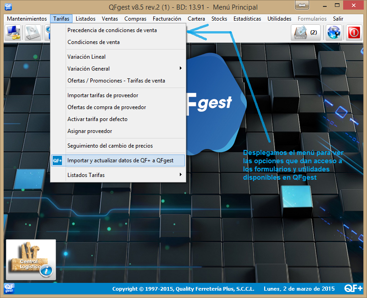Viewport: 367px width, 298px height.
Task: Click the gears settings toolbar icon
Action: (x=33, y=33)
